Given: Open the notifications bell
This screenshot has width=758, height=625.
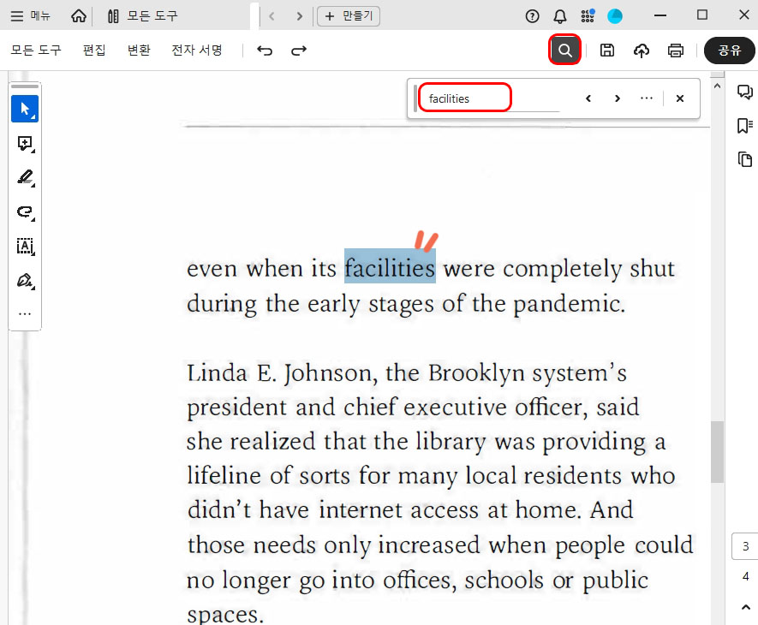Looking at the screenshot, I should (560, 16).
